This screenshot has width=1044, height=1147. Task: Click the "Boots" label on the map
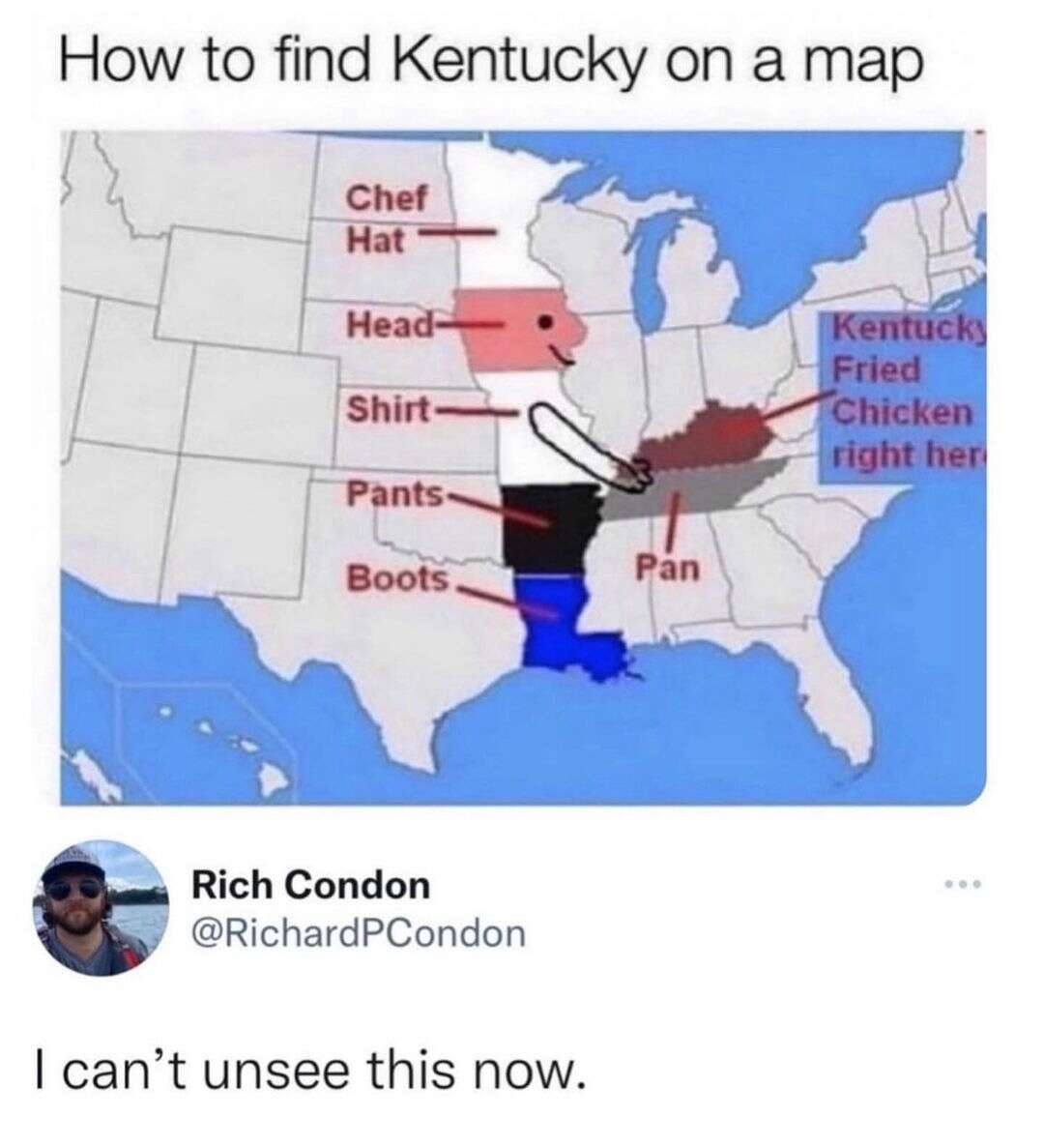397,578
